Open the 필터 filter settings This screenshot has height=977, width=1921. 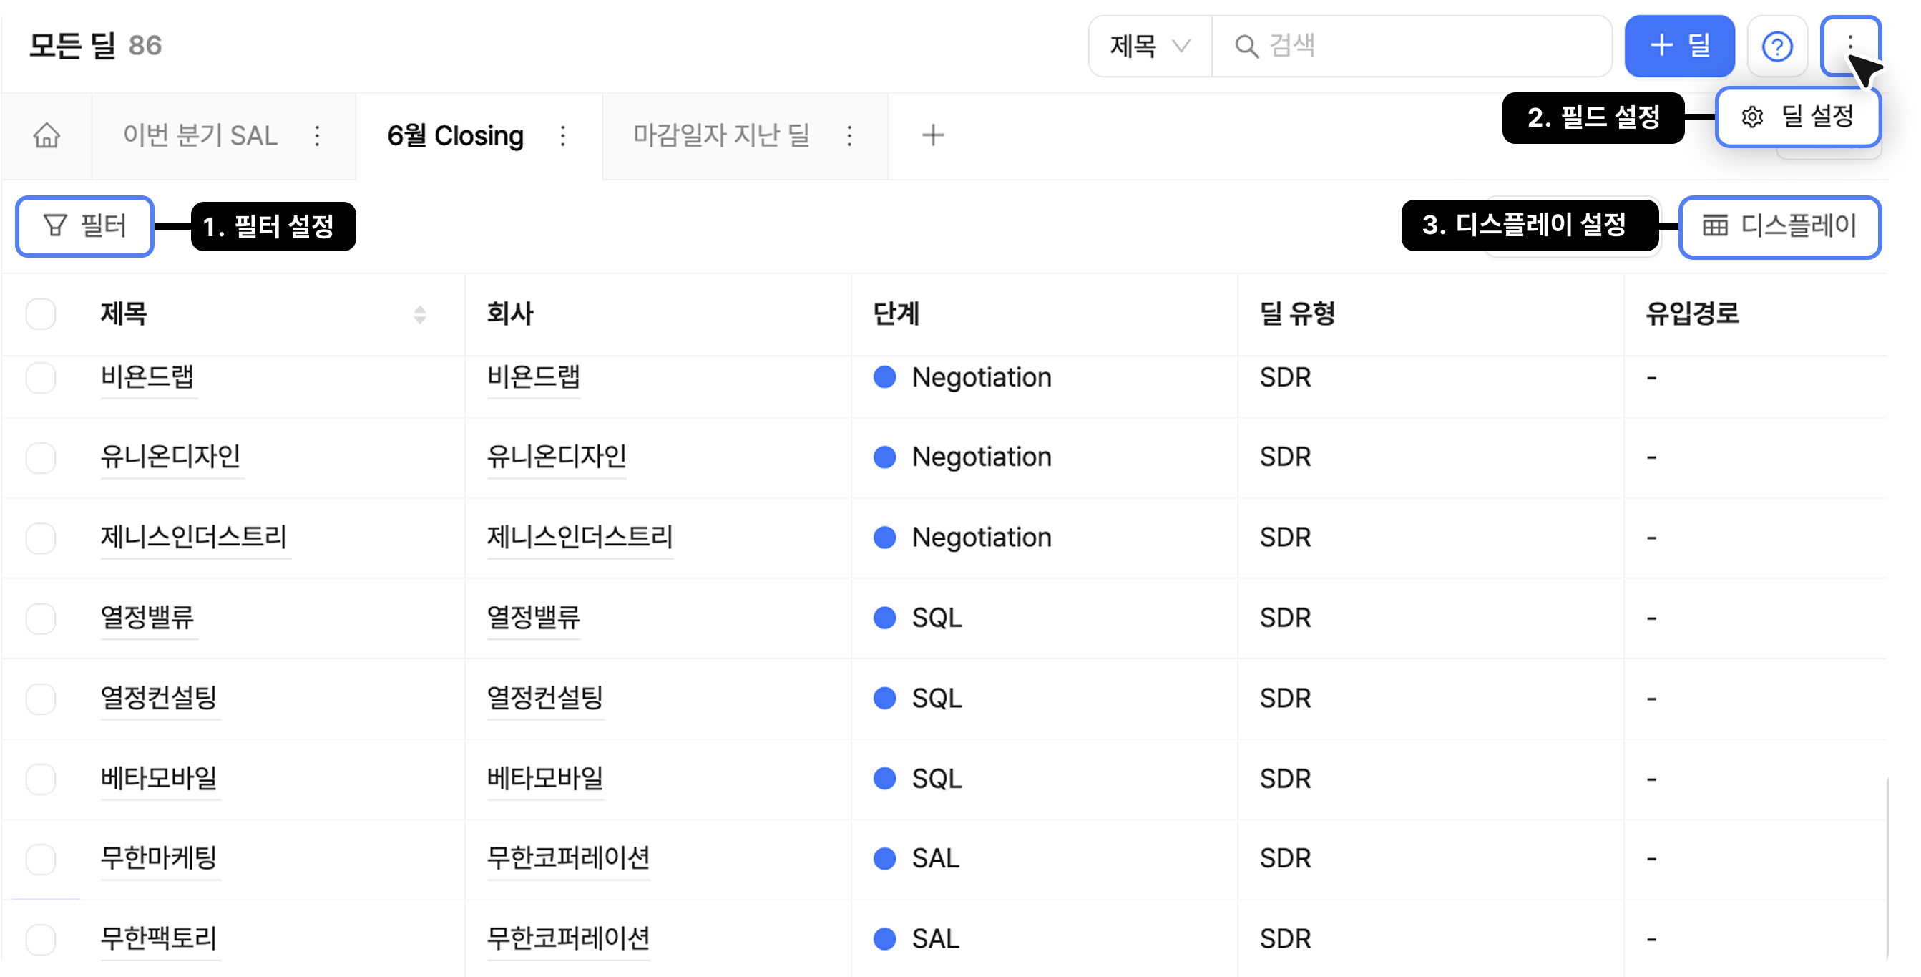pos(84,226)
